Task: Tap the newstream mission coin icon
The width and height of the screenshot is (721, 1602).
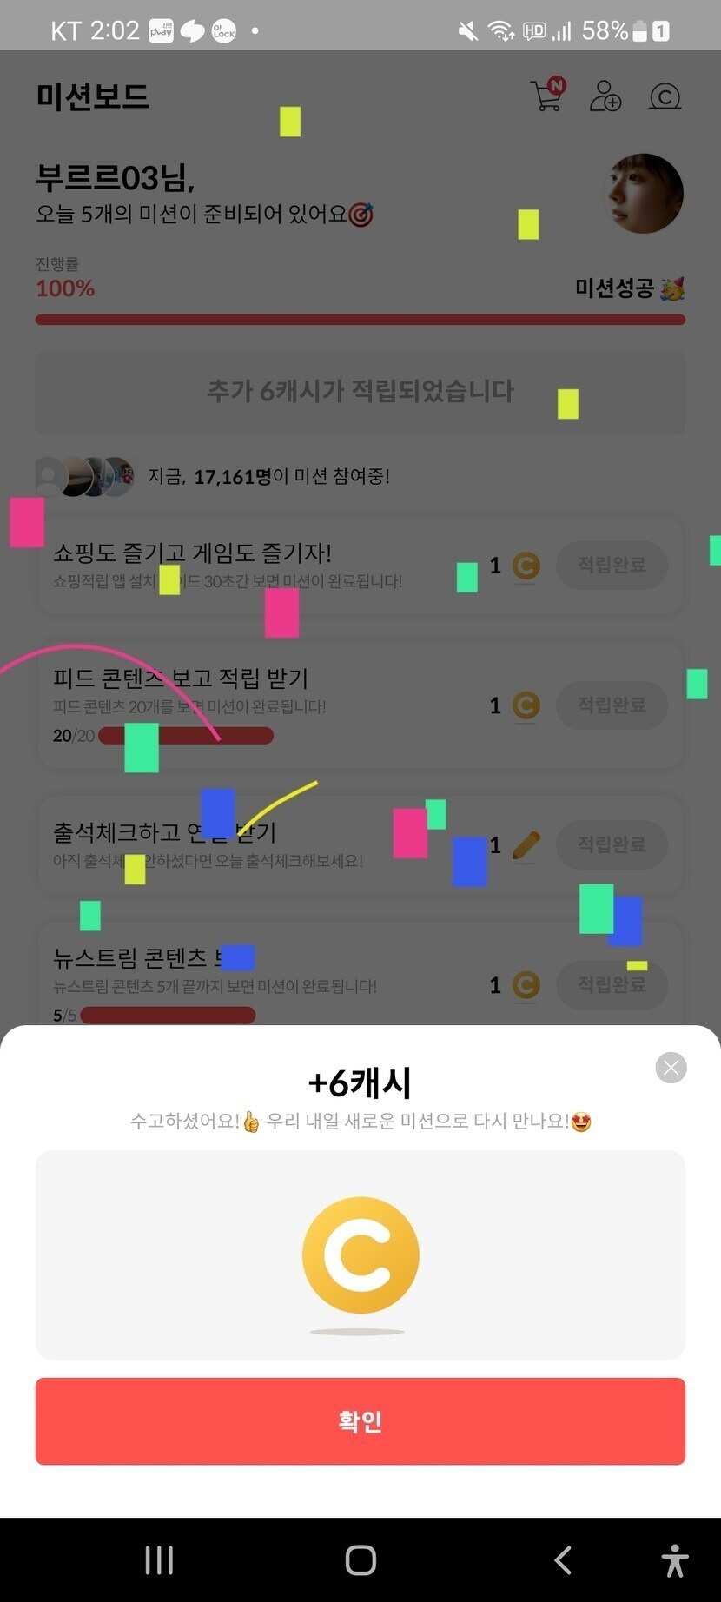Action: (526, 985)
